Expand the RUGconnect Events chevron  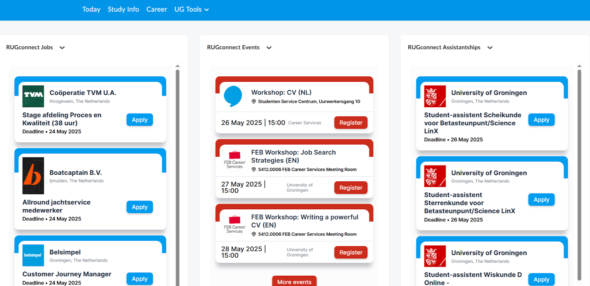(269, 48)
